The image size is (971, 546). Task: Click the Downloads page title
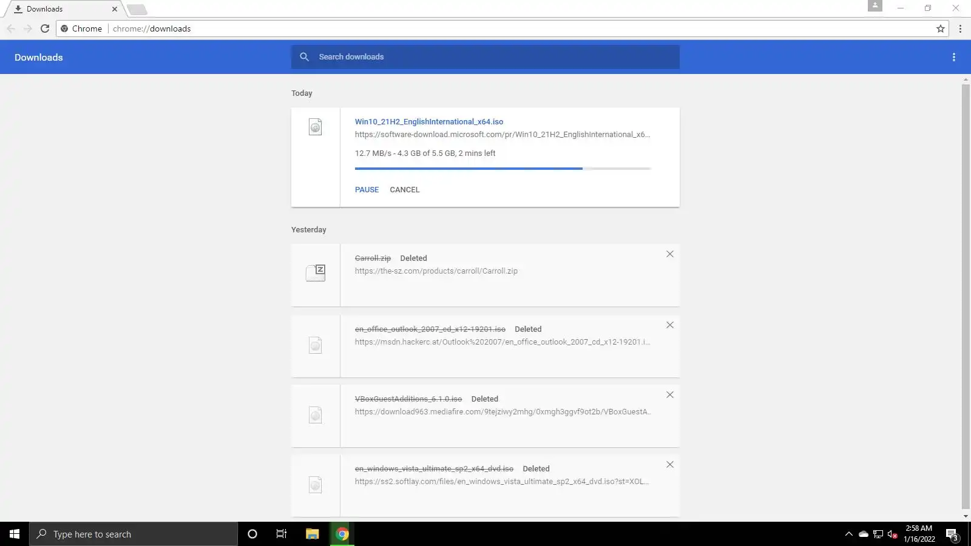pos(39,58)
